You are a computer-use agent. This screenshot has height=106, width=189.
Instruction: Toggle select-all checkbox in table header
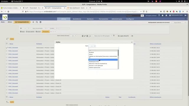pyautogui.click(x=7, y=44)
